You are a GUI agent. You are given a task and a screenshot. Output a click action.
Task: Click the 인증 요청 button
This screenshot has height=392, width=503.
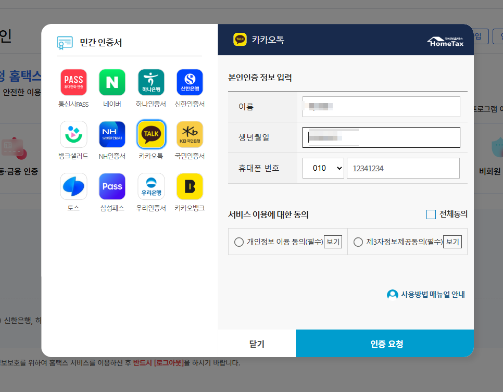pyautogui.click(x=385, y=344)
